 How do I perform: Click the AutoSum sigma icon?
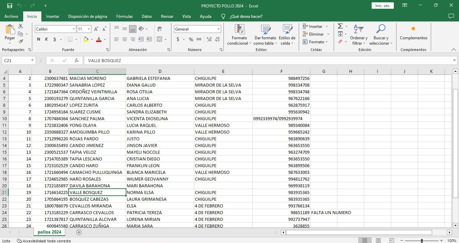pyautogui.click(x=340, y=26)
